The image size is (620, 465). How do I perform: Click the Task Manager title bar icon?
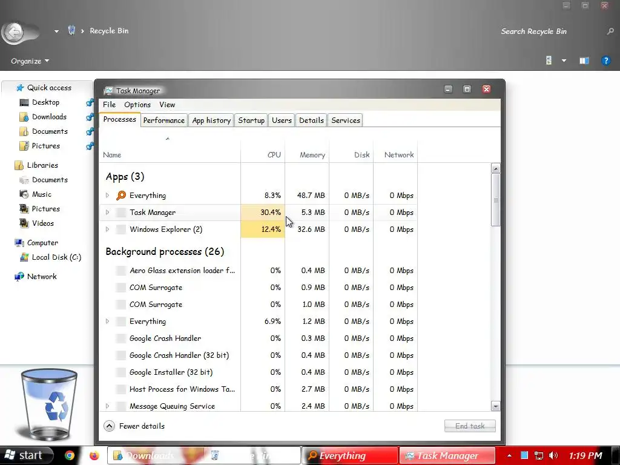click(108, 91)
